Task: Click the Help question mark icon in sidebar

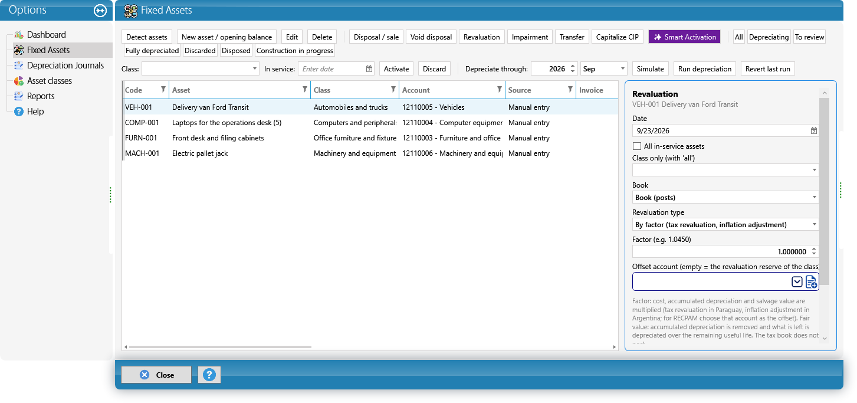Action: tap(19, 112)
